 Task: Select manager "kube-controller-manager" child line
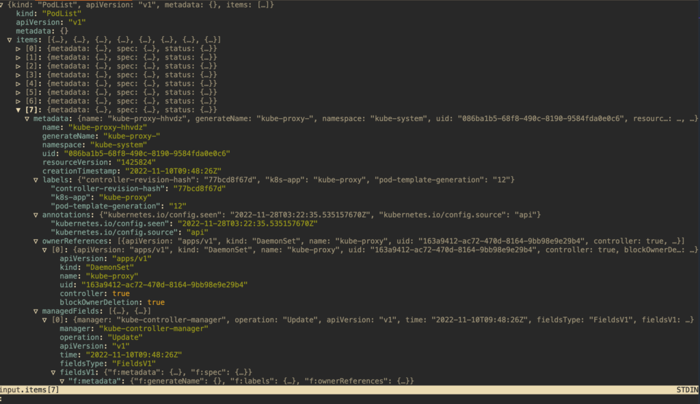coord(134,329)
